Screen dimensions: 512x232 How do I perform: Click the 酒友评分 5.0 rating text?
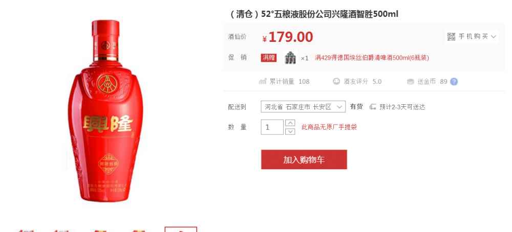click(362, 81)
